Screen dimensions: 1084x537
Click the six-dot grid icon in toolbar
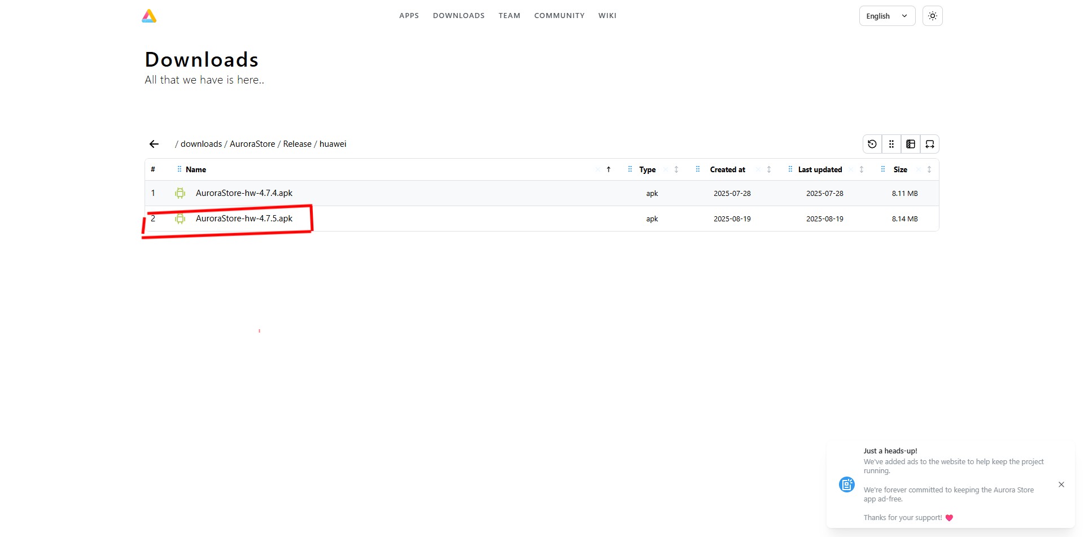(891, 144)
